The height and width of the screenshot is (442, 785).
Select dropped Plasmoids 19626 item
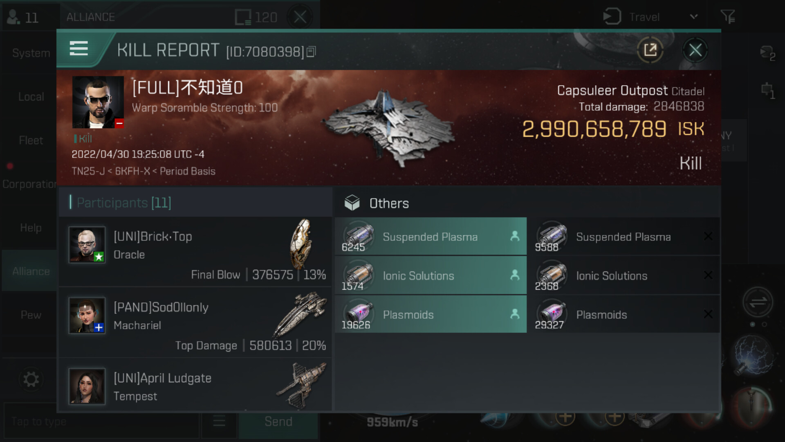click(x=431, y=314)
